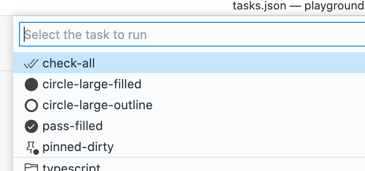Run the check-all task

tap(68, 63)
